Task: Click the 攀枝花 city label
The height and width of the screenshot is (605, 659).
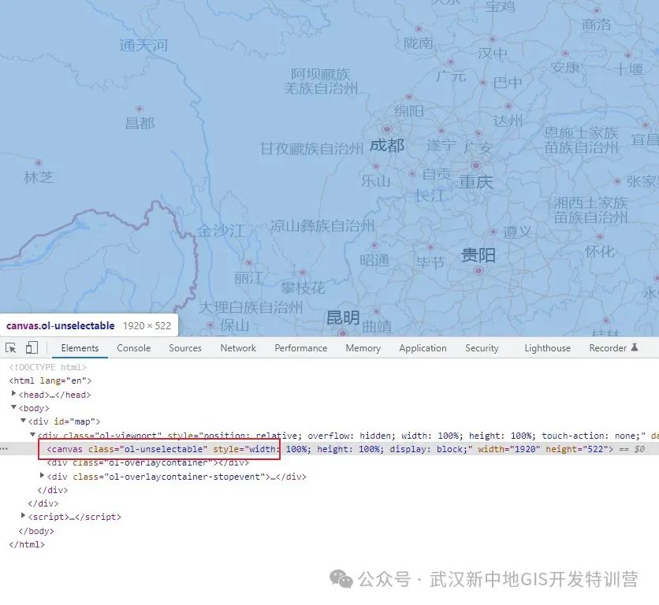Action: [303, 288]
